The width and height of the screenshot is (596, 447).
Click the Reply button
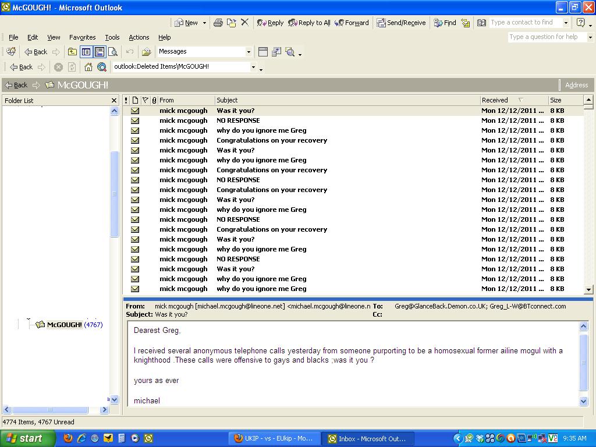(270, 23)
